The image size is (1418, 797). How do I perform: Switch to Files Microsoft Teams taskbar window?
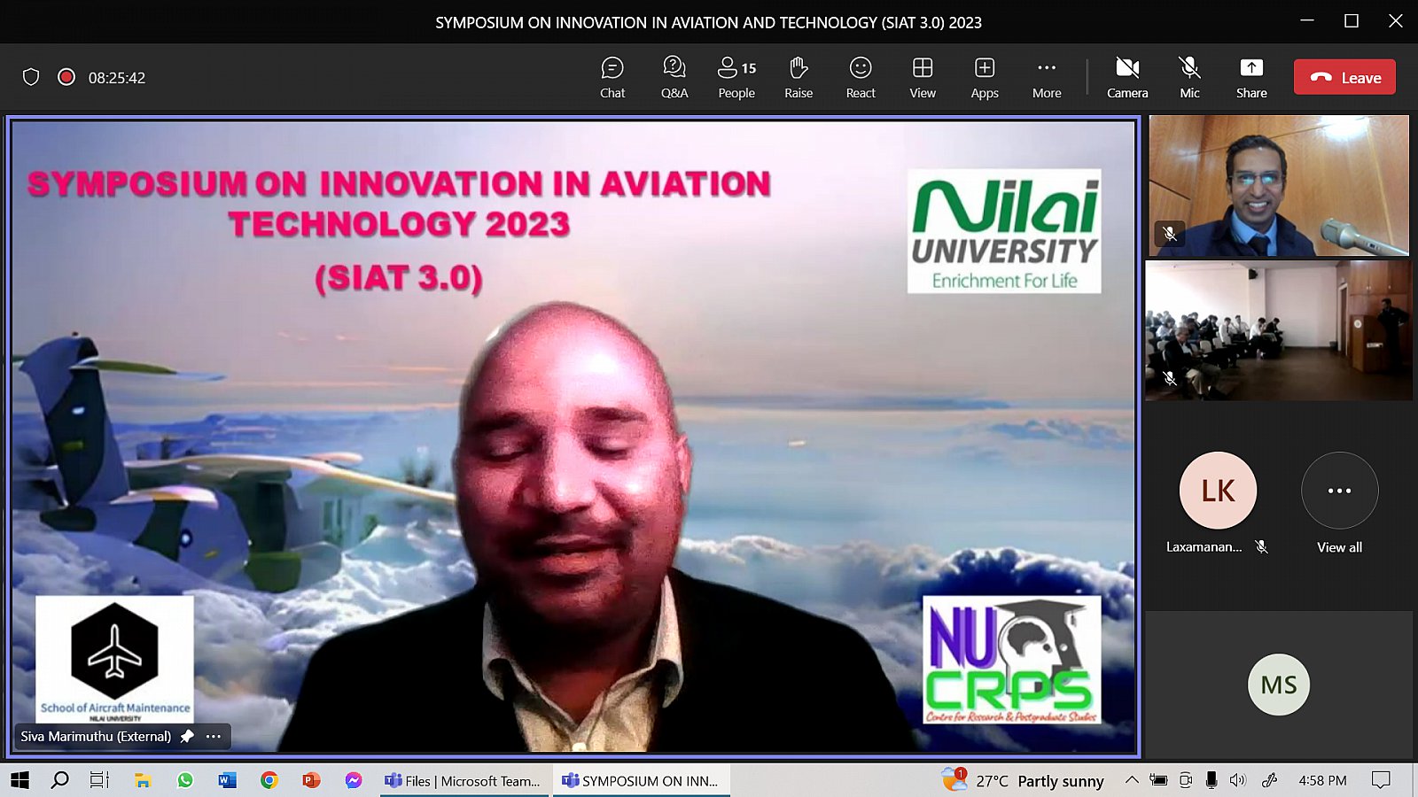[x=463, y=780]
